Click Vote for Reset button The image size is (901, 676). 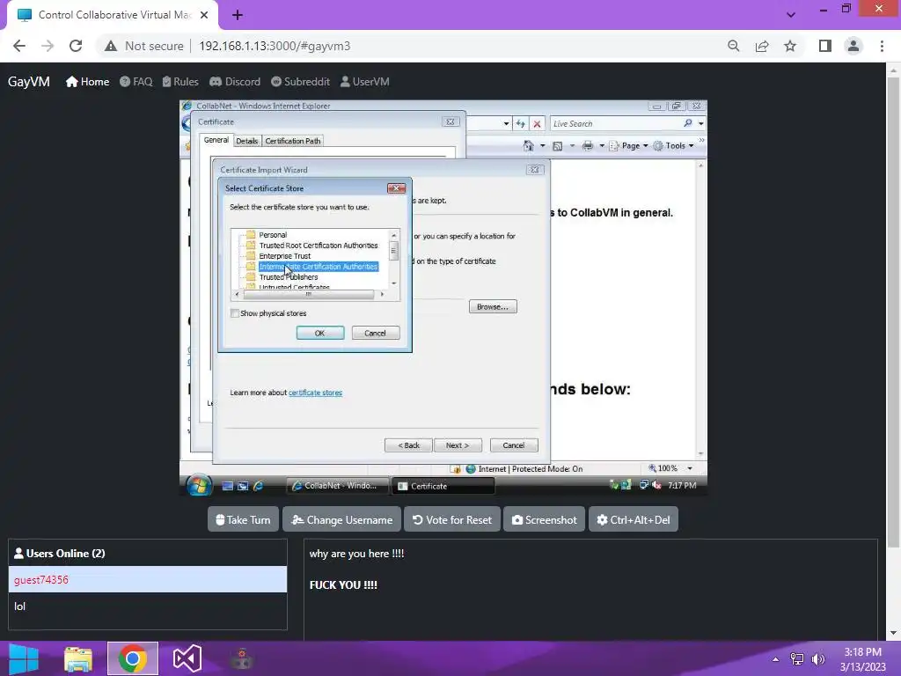[452, 519]
